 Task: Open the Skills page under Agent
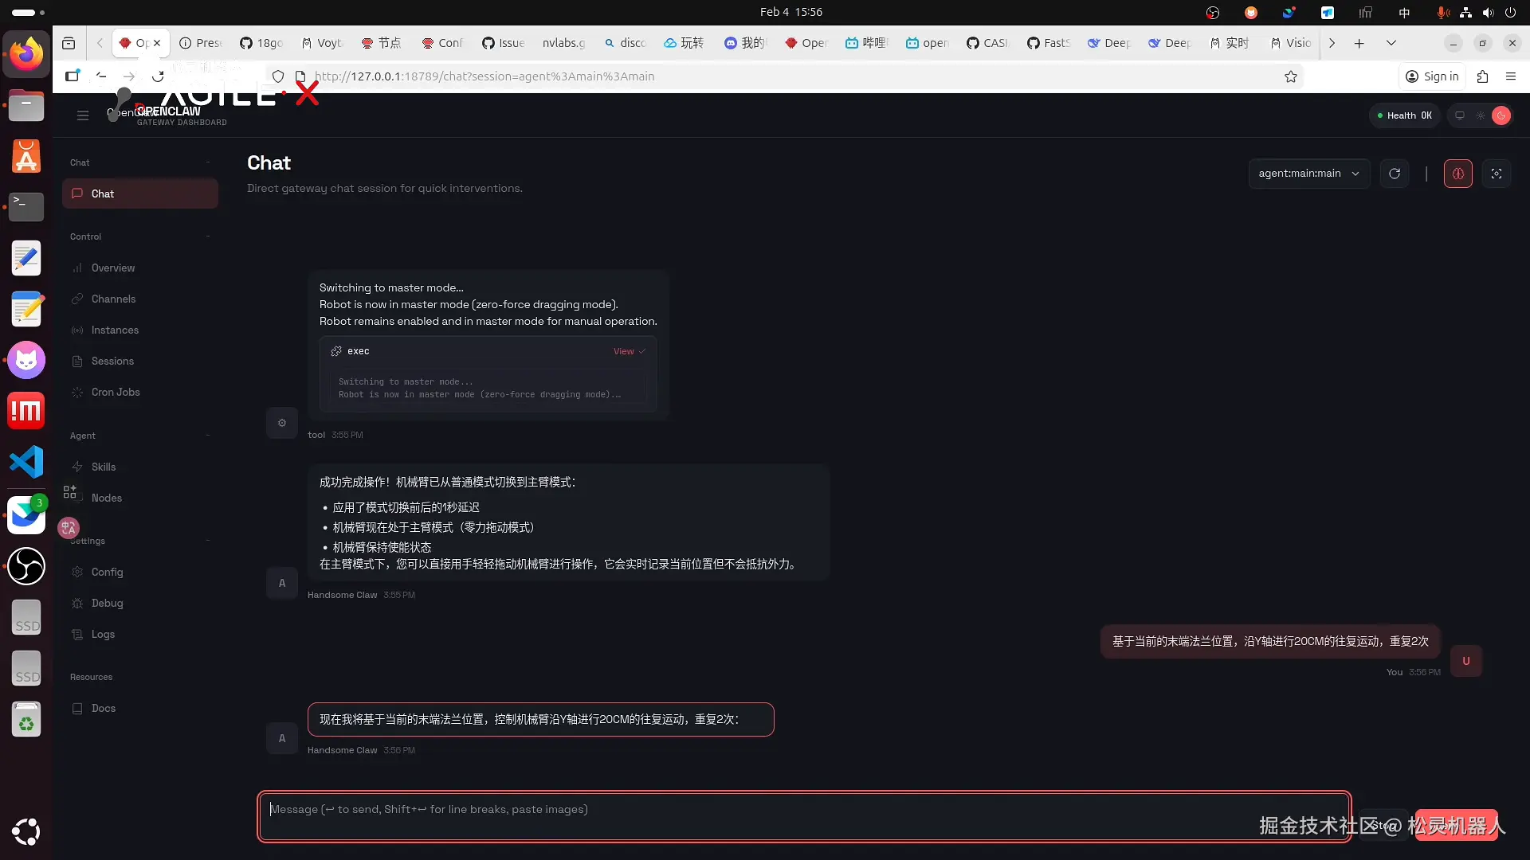pyautogui.click(x=102, y=467)
